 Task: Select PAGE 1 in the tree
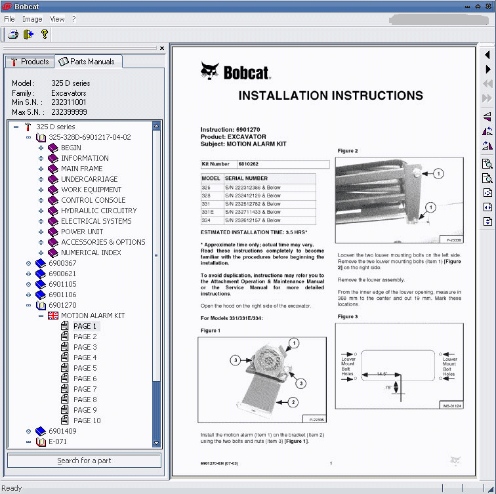pos(85,326)
